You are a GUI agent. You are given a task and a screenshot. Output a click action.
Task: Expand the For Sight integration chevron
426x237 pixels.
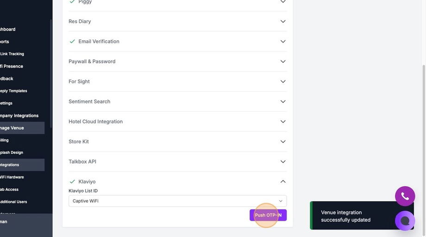click(x=283, y=81)
